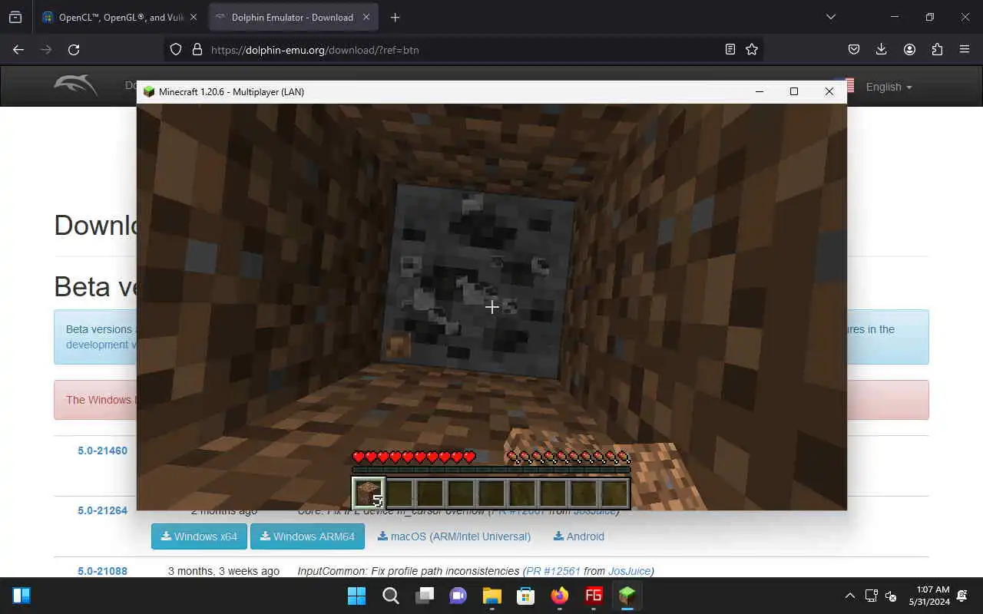The height and width of the screenshot is (614, 983).
Task: Close the OpenCL, OpenGL, and Vulkan tab
Action: coord(193,17)
